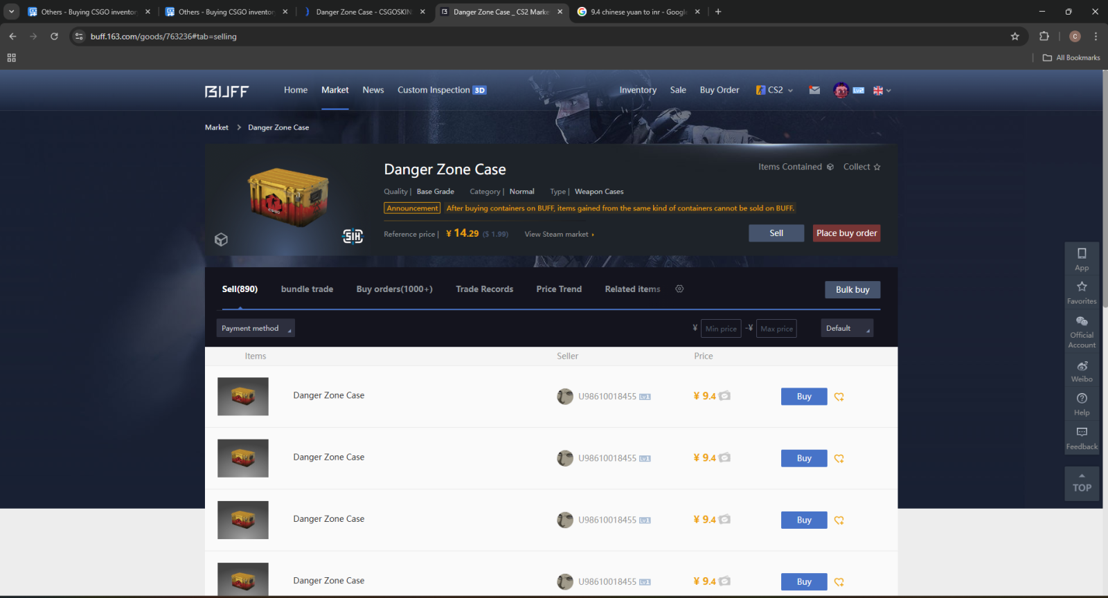Open the App sidebar icon
This screenshot has height=598, width=1108.
[1082, 259]
